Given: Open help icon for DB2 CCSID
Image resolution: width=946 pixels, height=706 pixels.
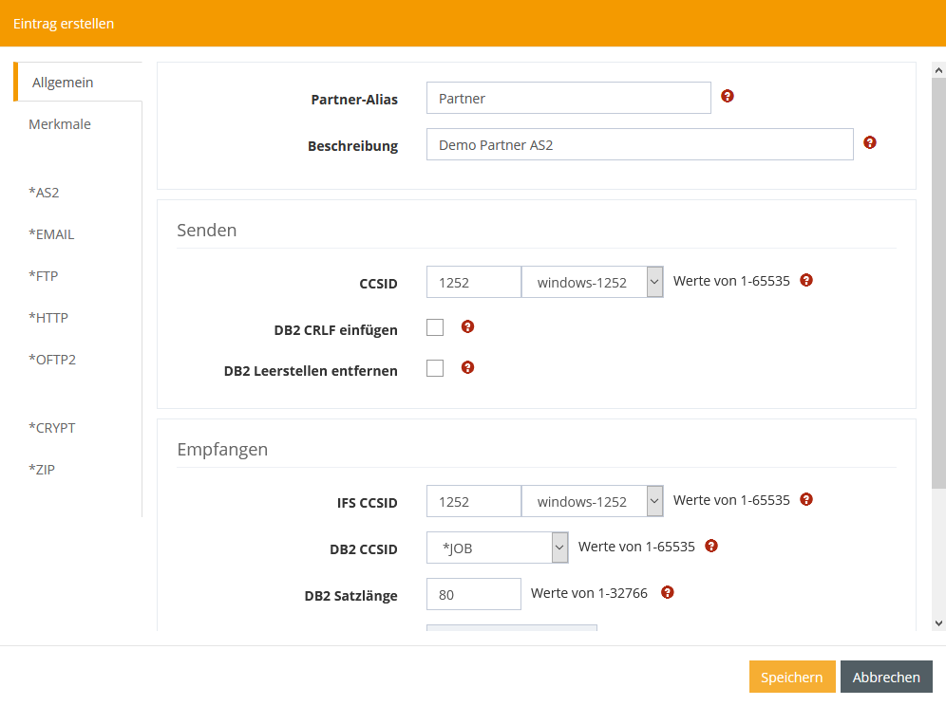Looking at the screenshot, I should pyautogui.click(x=711, y=546).
